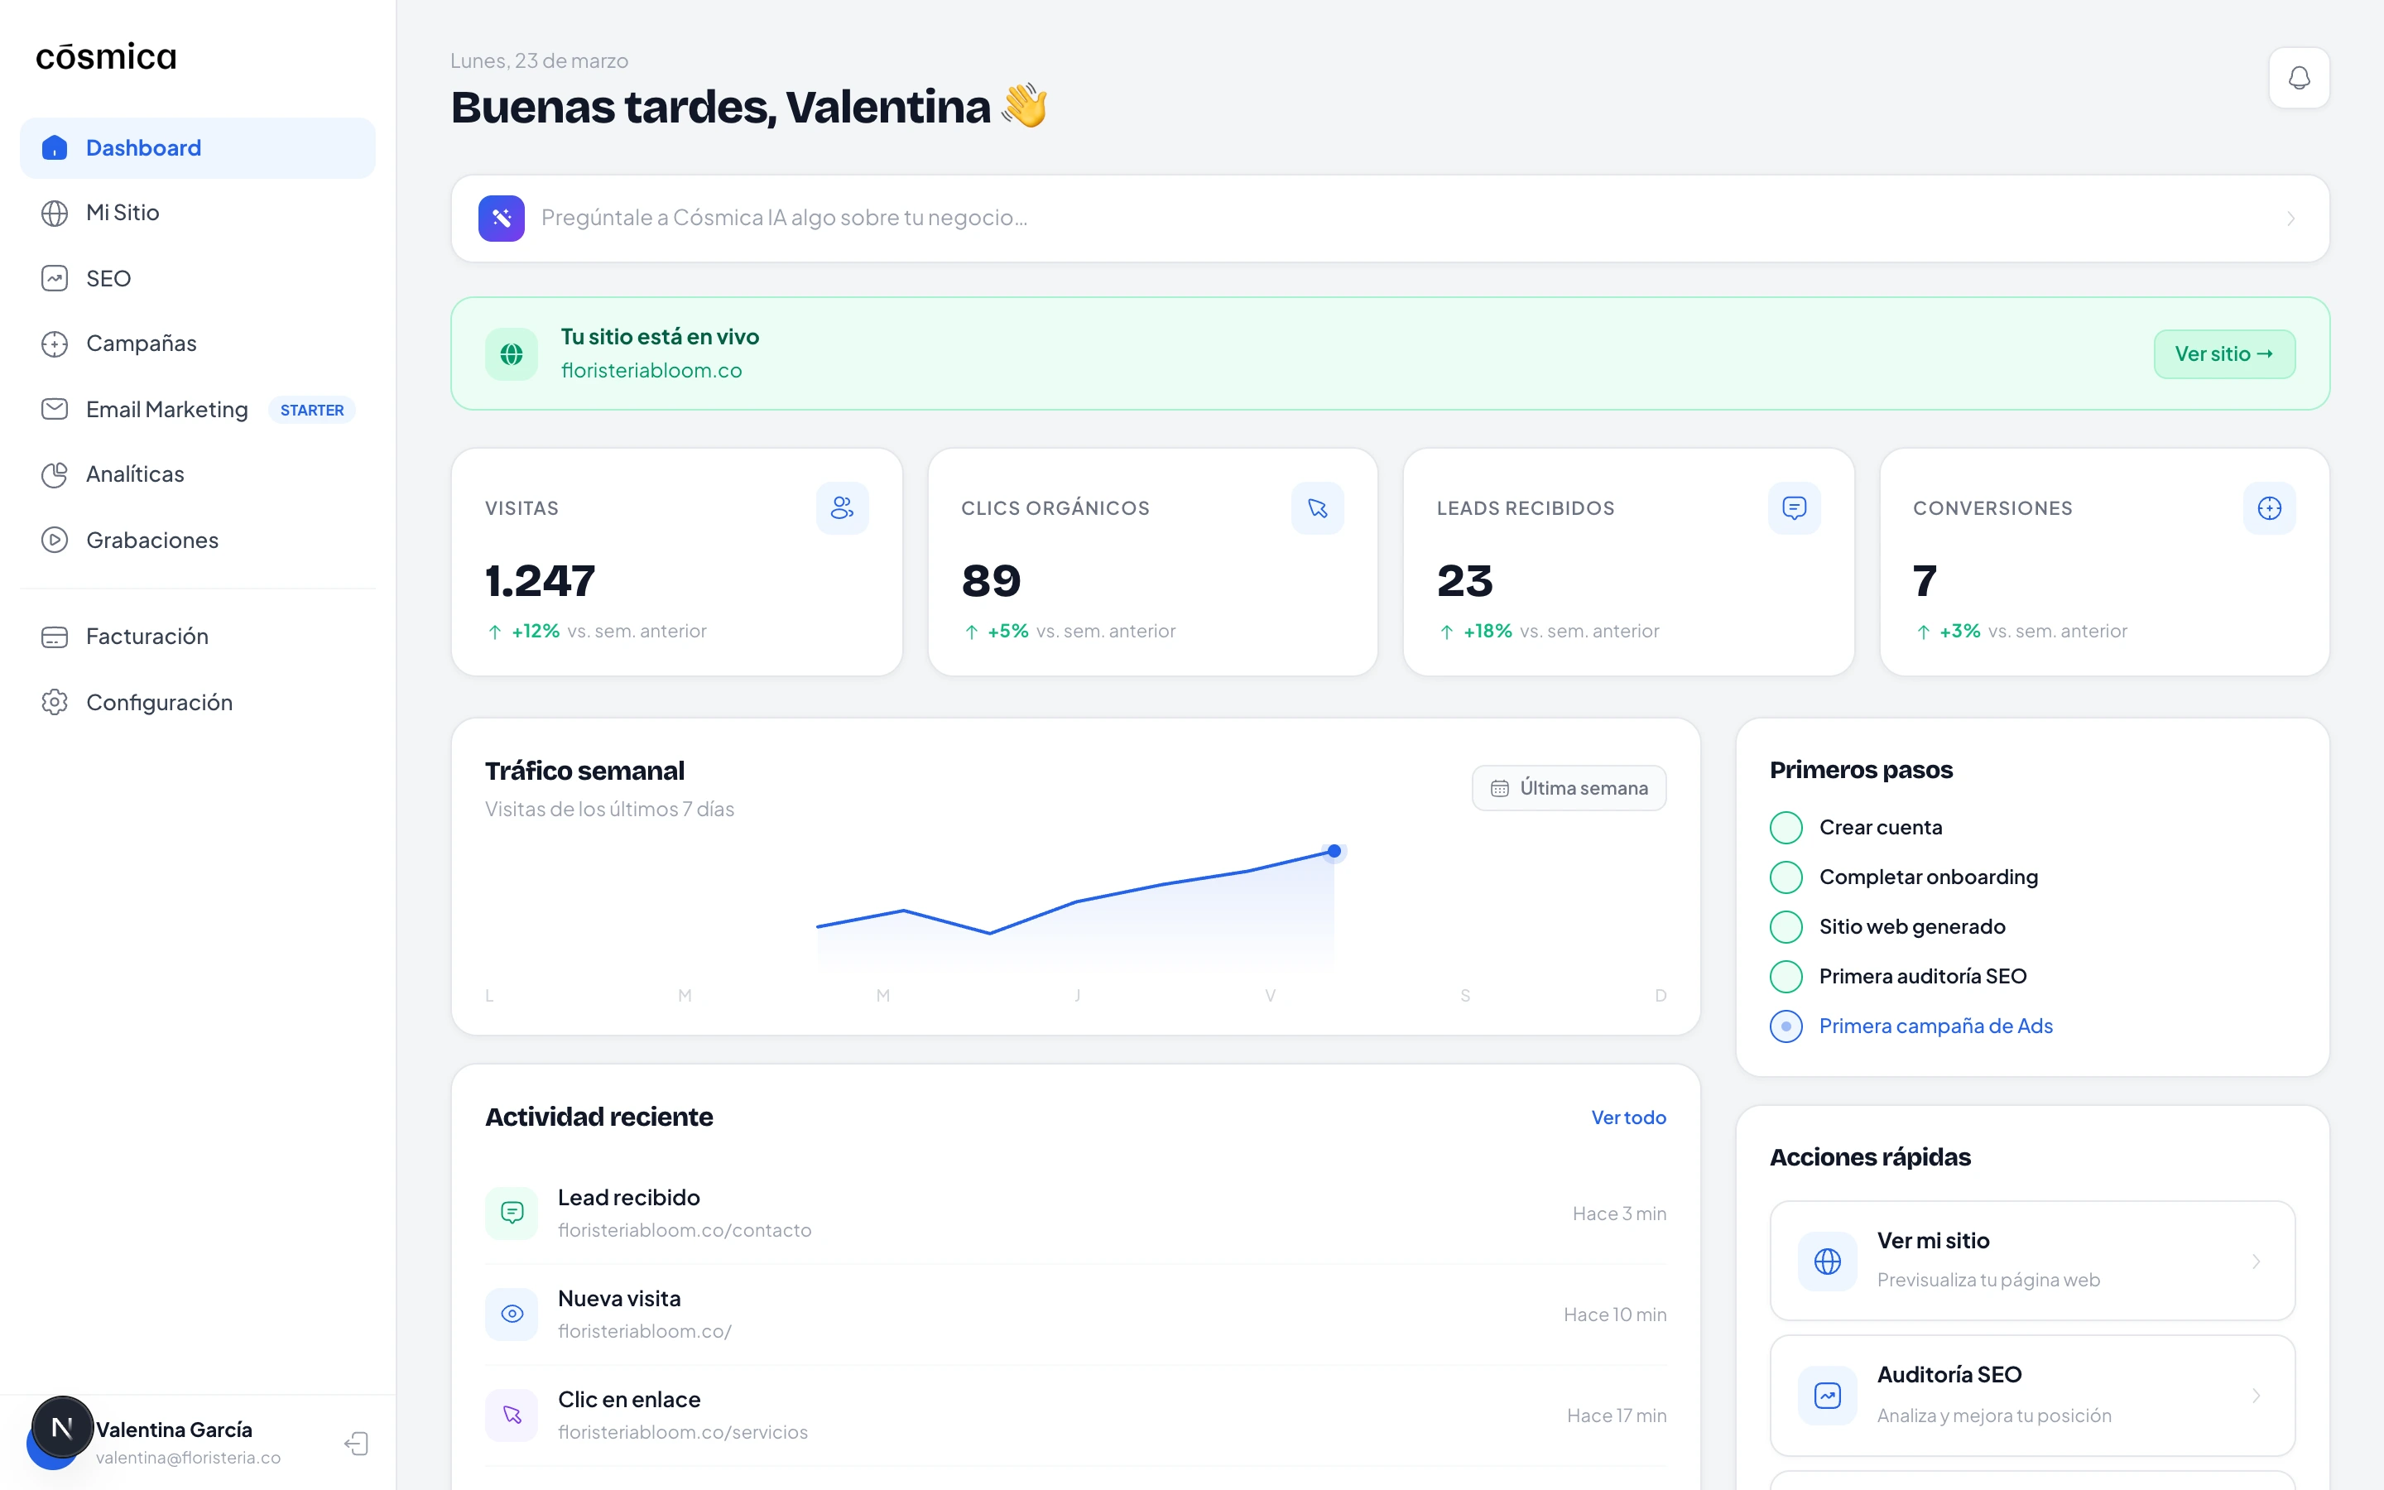Select the Friday data point on the traffic chart
The width and height of the screenshot is (2384, 1490).
[1334, 850]
